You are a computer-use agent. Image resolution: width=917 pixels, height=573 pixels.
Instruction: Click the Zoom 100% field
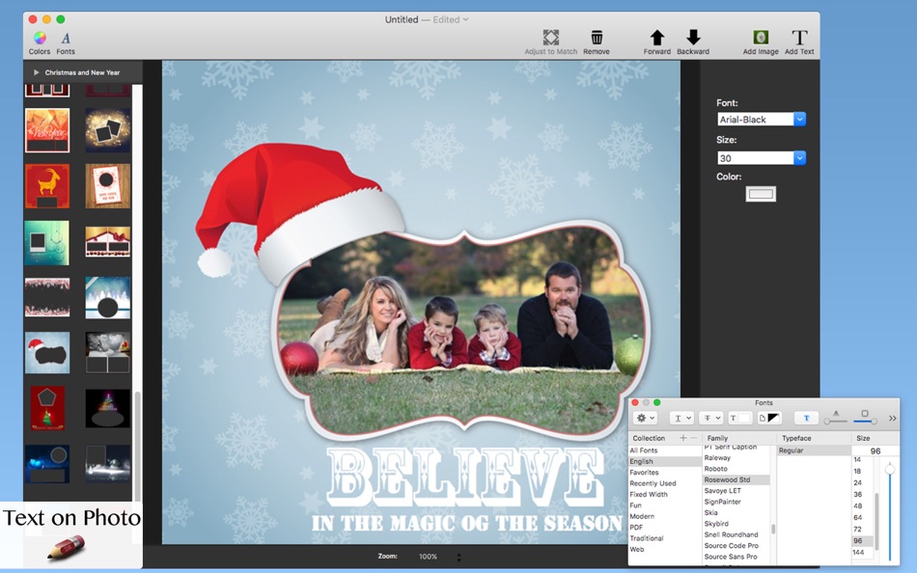[x=428, y=557]
